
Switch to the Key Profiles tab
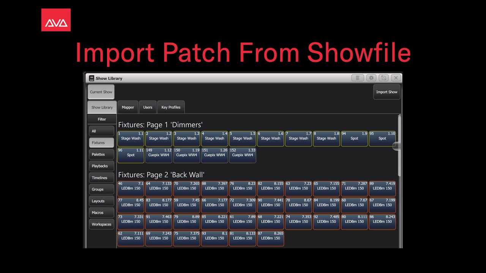[x=171, y=107]
